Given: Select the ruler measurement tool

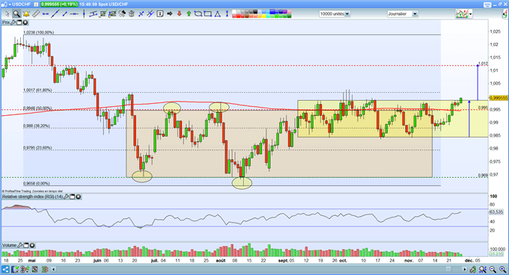Looking at the screenshot, I should tap(36, 13).
